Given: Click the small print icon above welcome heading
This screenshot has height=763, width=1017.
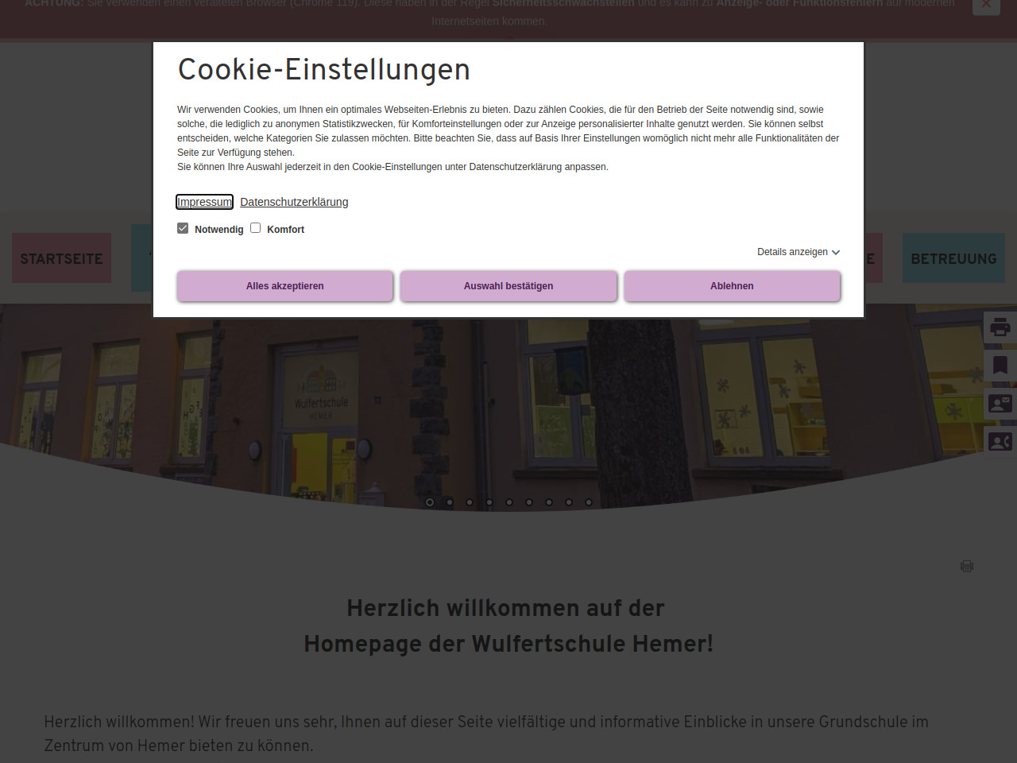Looking at the screenshot, I should coord(967,566).
